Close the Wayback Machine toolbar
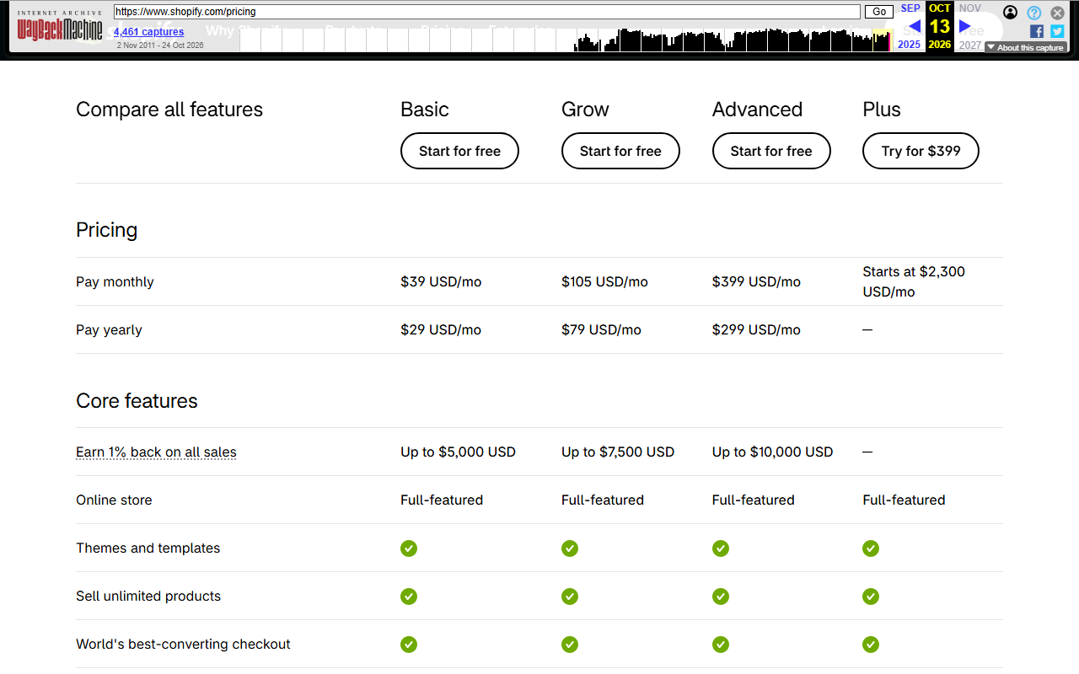This screenshot has height=674, width=1079. point(1057,13)
